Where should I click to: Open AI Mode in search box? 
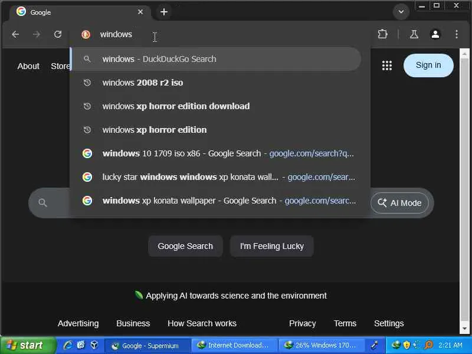400,203
